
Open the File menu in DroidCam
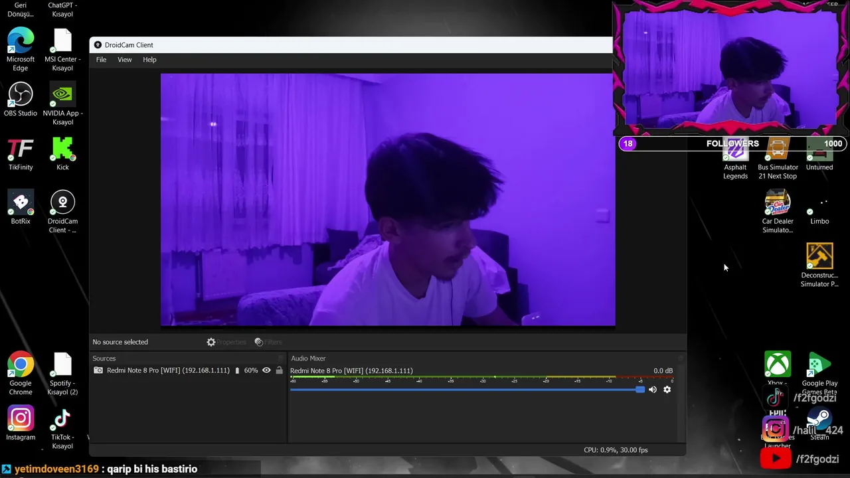tap(101, 60)
